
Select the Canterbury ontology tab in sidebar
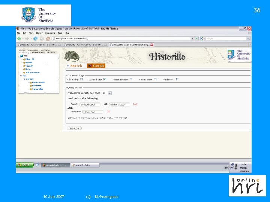[x=24, y=52]
